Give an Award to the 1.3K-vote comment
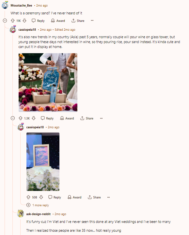The image size is (189, 235). tap(67, 118)
